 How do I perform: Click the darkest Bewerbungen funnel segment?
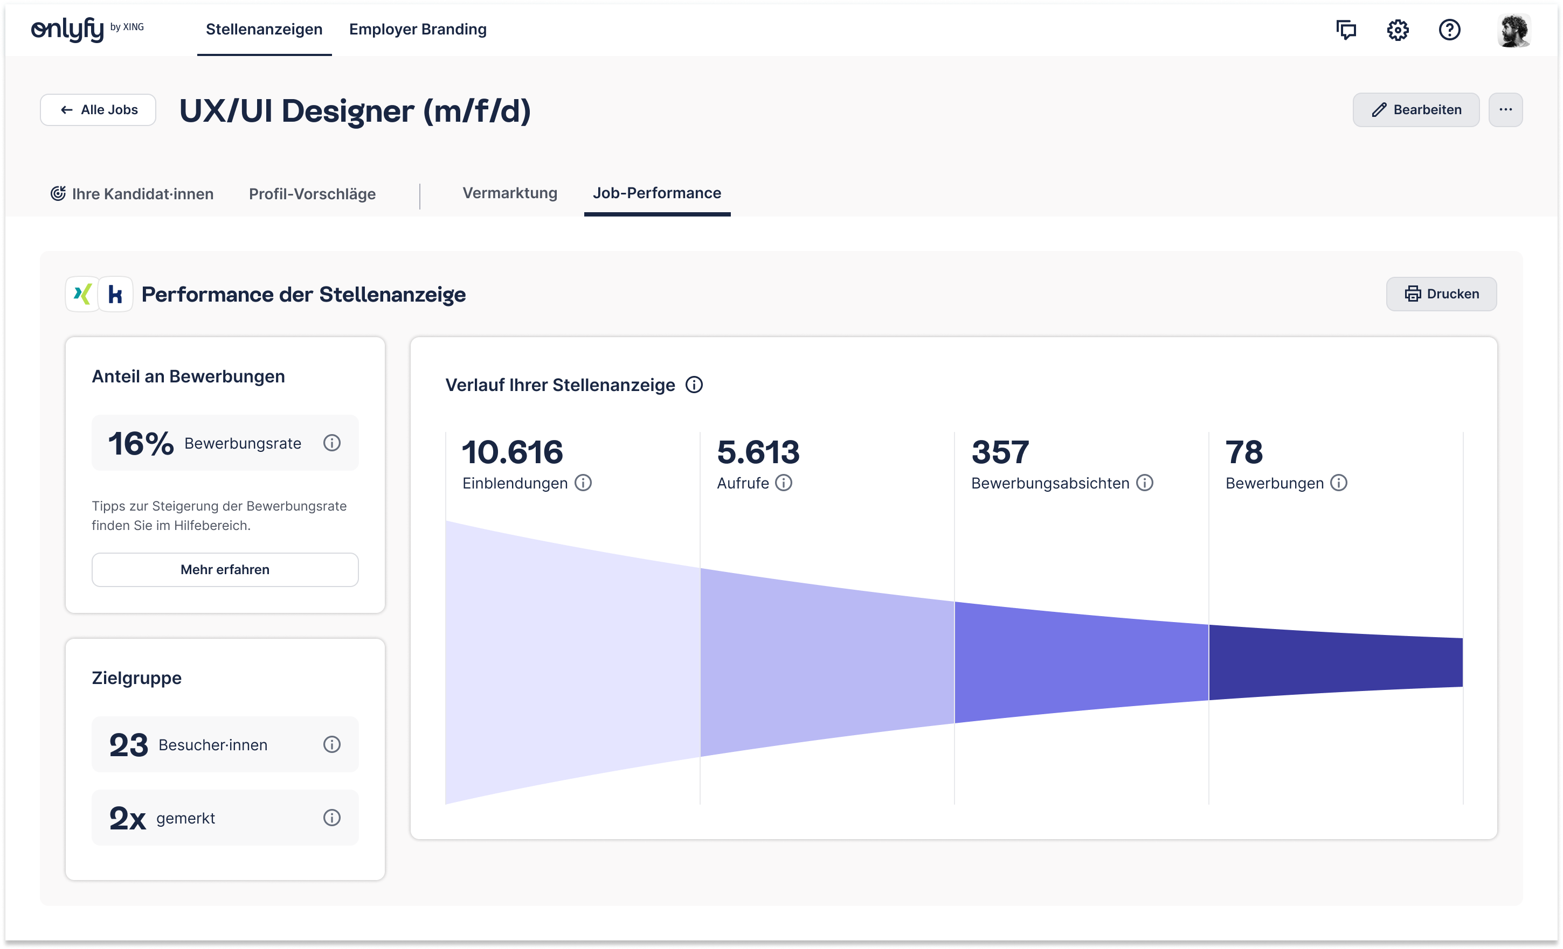(1335, 662)
